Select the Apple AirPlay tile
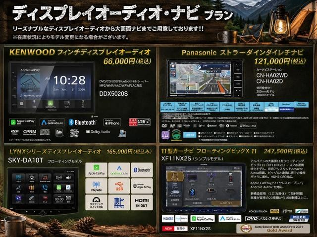317x237 pixels. click(x=142, y=186)
